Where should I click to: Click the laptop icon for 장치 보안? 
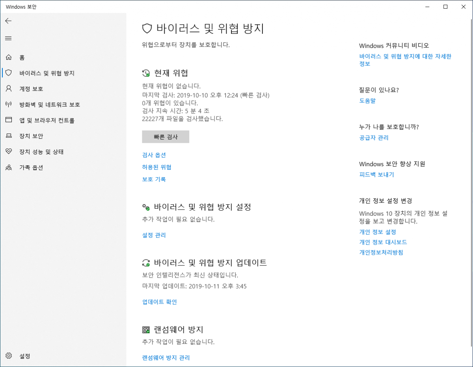[x=9, y=136]
